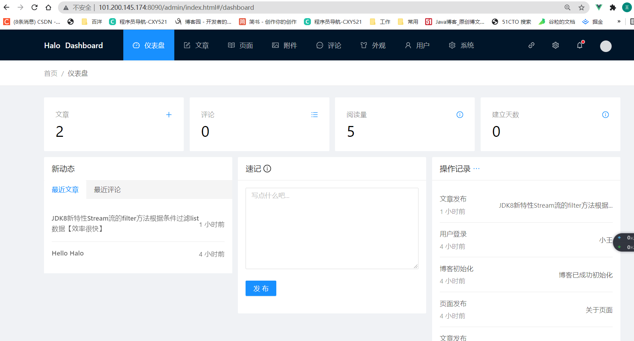The height and width of the screenshot is (341, 634).
Task: Open the Vue devtools extension icon
Action: point(599,7)
